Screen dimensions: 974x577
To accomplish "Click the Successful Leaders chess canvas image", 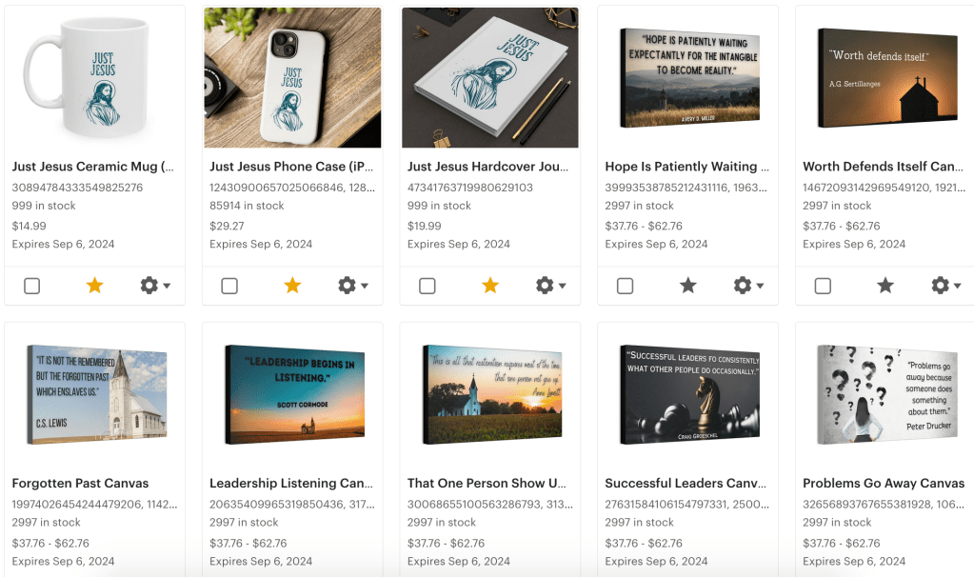I will pyautogui.click(x=687, y=395).
